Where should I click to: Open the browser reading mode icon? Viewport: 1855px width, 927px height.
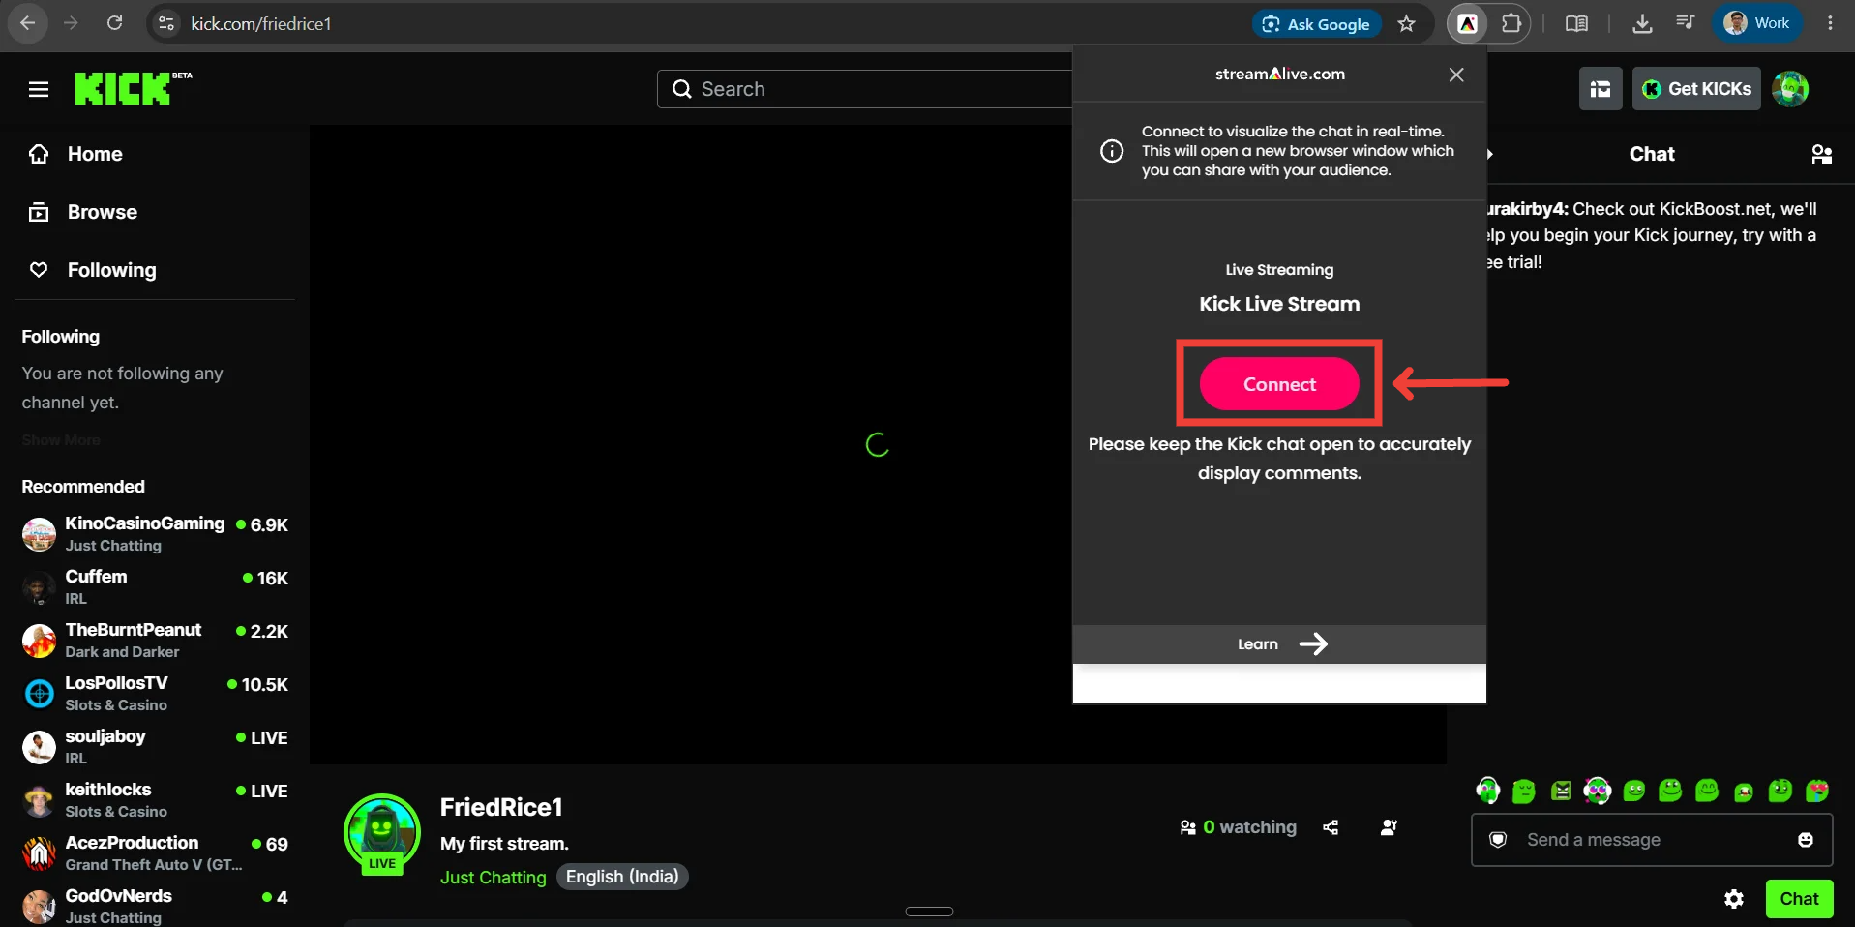pyautogui.click(x=1576, y=24)
